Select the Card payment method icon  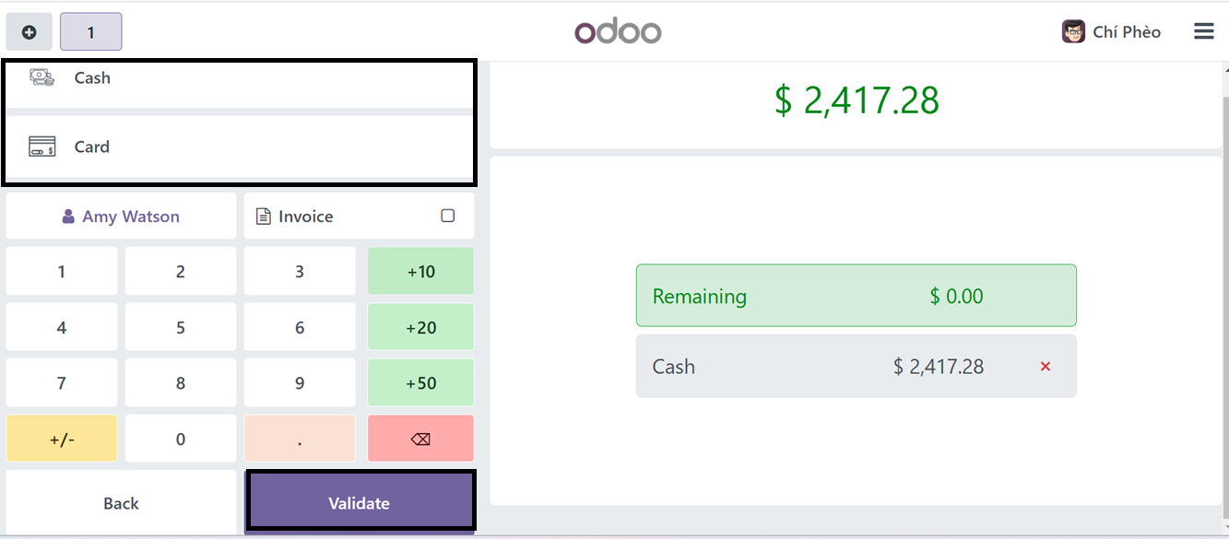(42, 146)
